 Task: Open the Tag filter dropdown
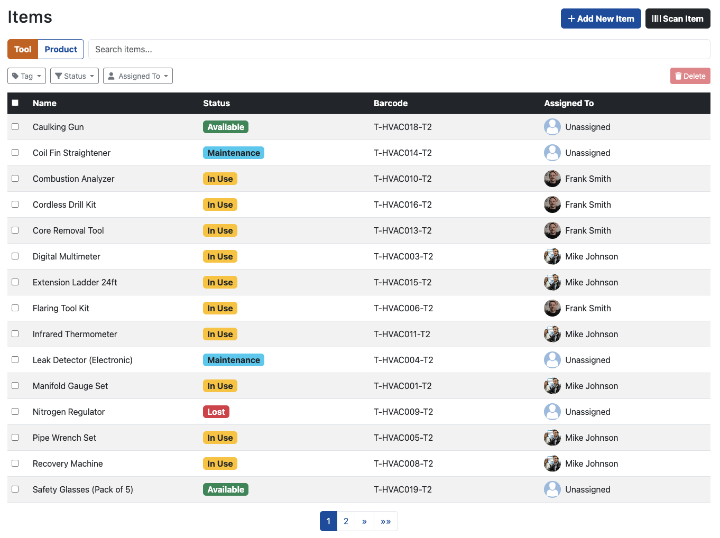(26, 76)
